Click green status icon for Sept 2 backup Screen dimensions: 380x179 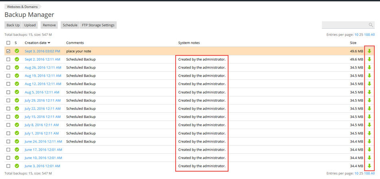(x=17, y=59)
